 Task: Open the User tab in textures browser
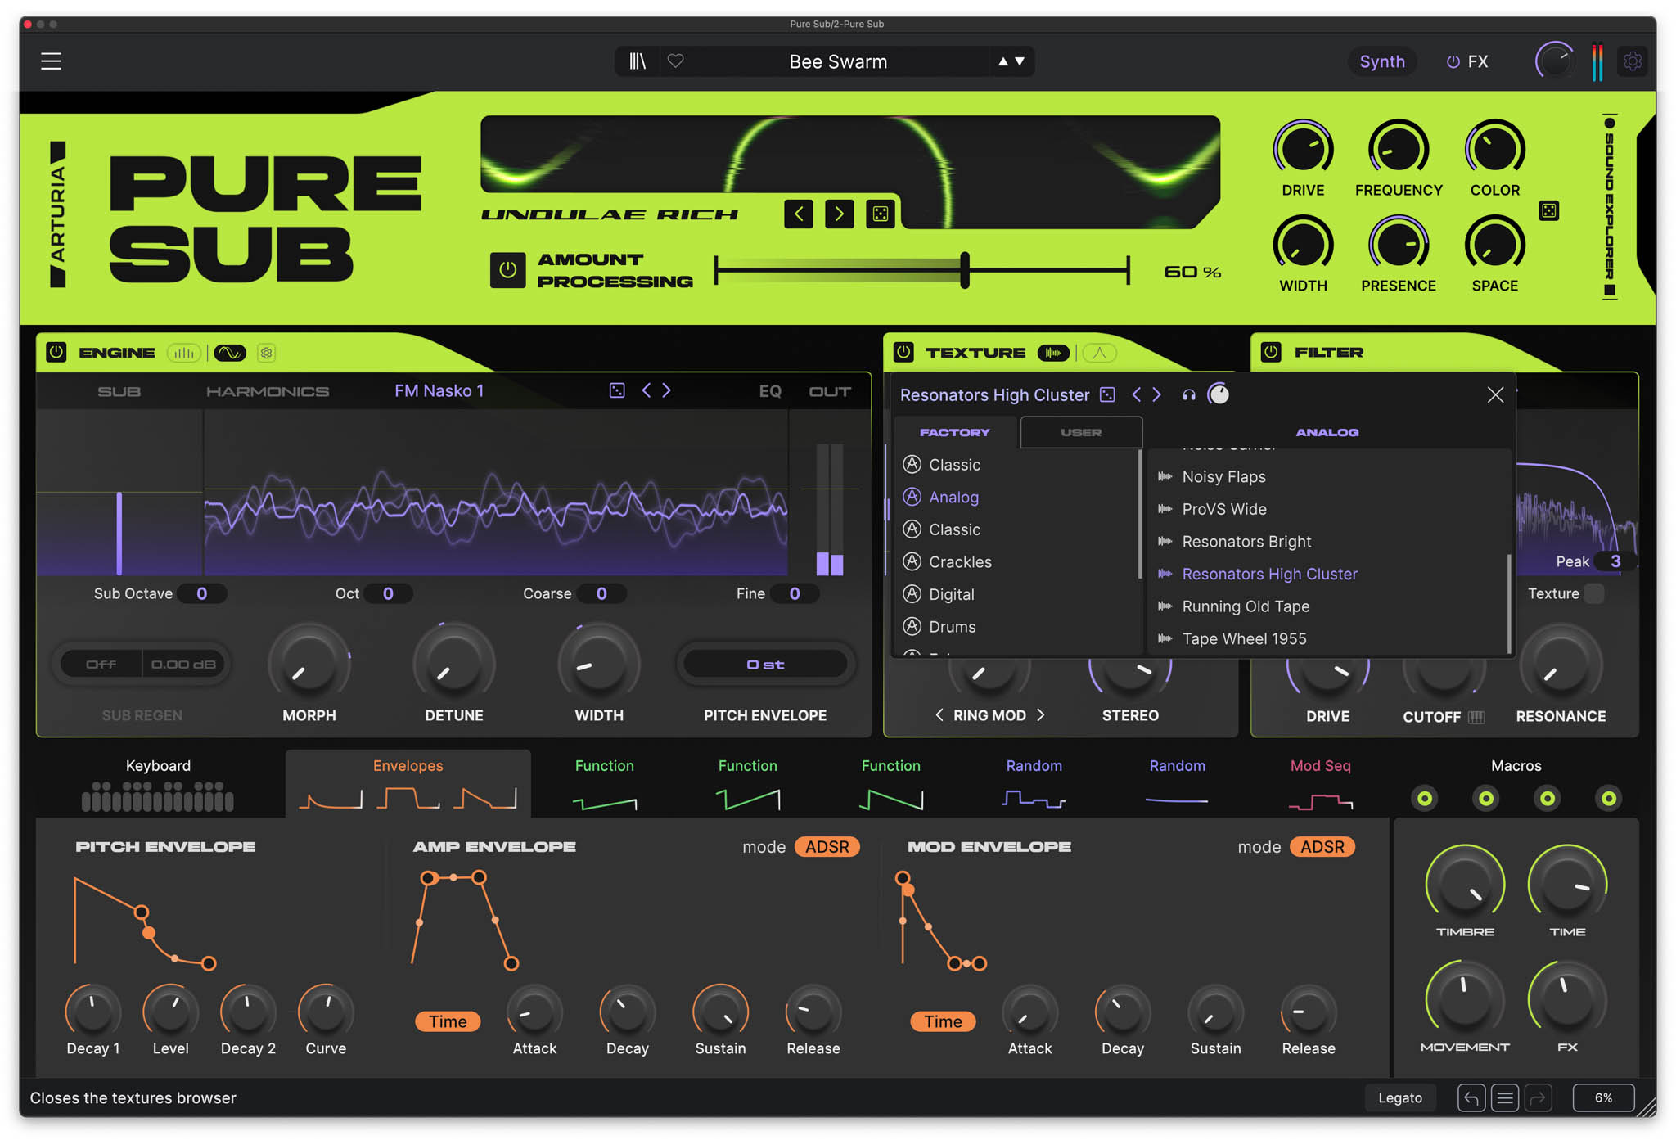pyautogui.click(x=1081, y=432)
